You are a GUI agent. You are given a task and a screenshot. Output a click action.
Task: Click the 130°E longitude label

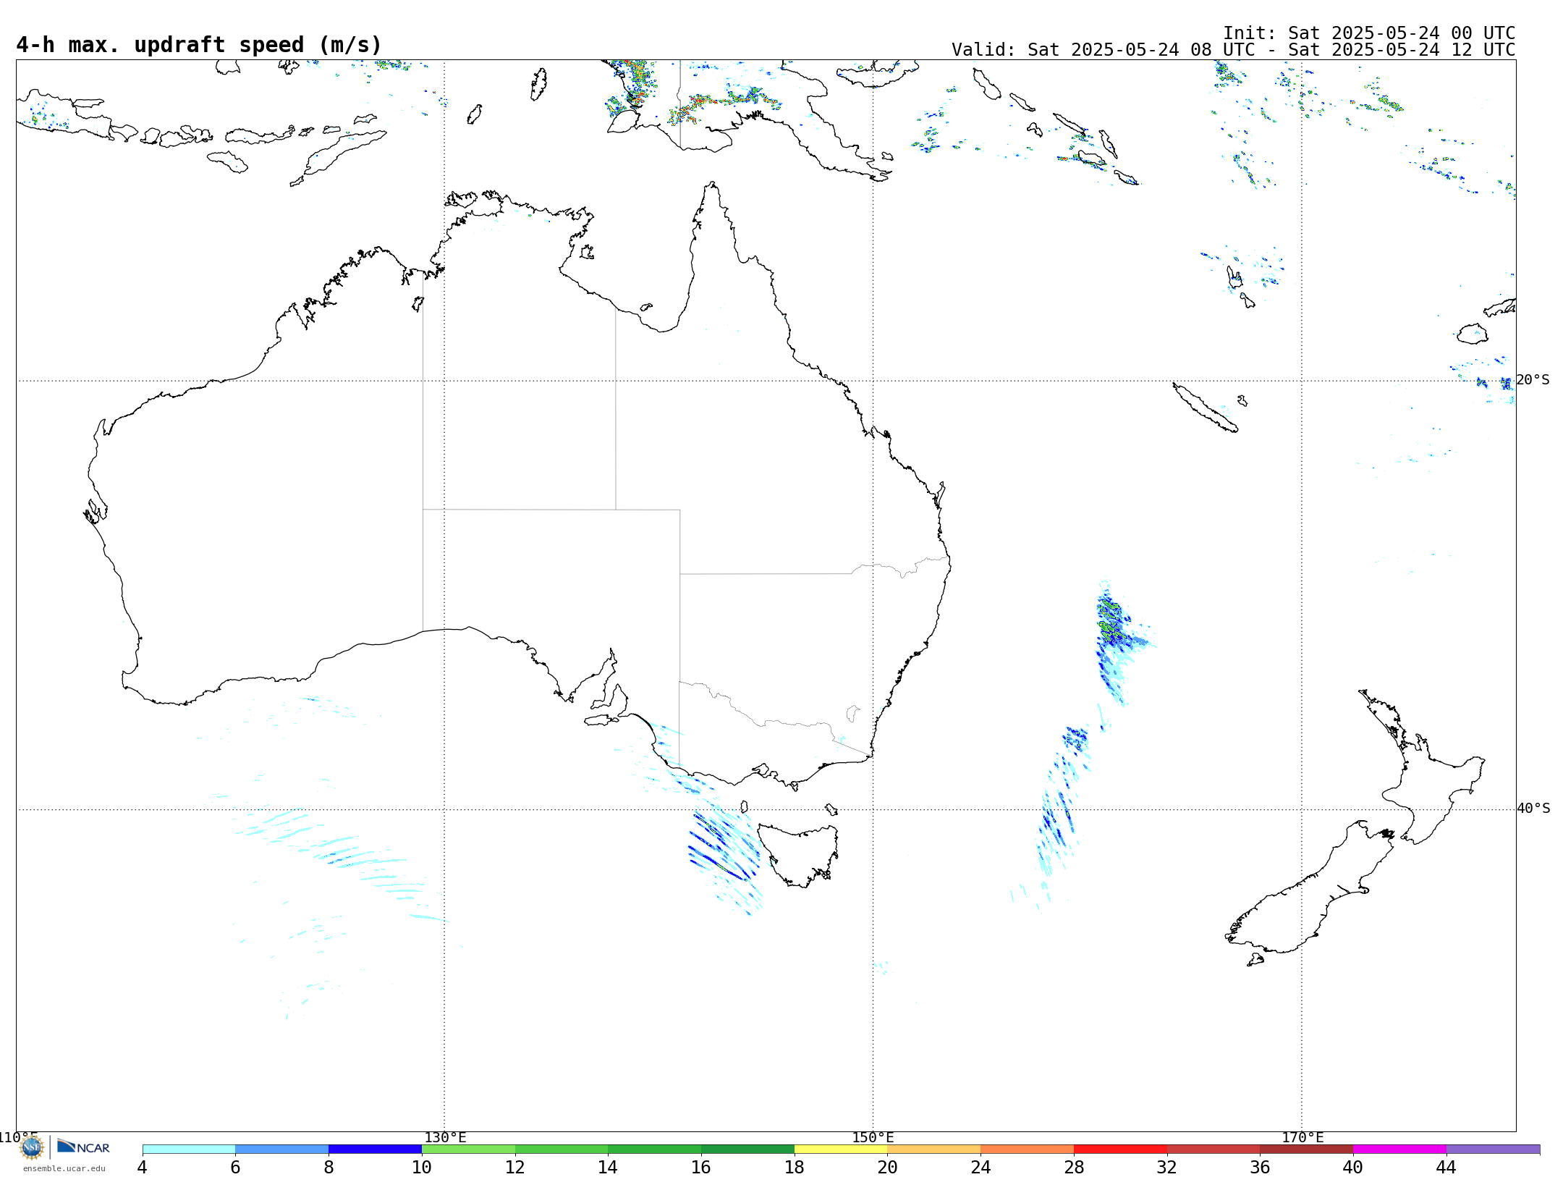tap(445, 1138)
